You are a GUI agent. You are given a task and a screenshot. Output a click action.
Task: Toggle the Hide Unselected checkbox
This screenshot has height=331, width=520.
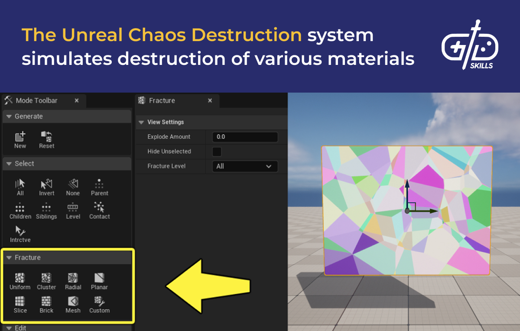(217, 151)
